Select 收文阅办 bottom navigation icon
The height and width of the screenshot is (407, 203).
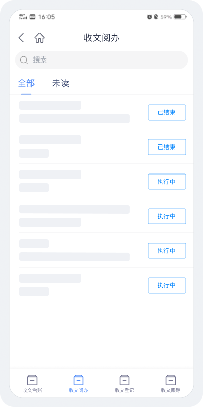click(79, 380)
